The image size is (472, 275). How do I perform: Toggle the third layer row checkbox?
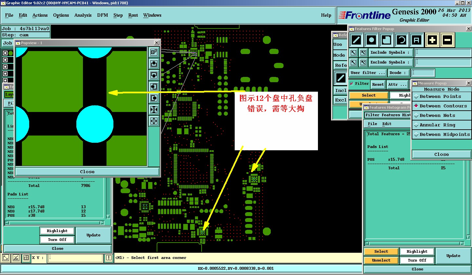point(5,66)
